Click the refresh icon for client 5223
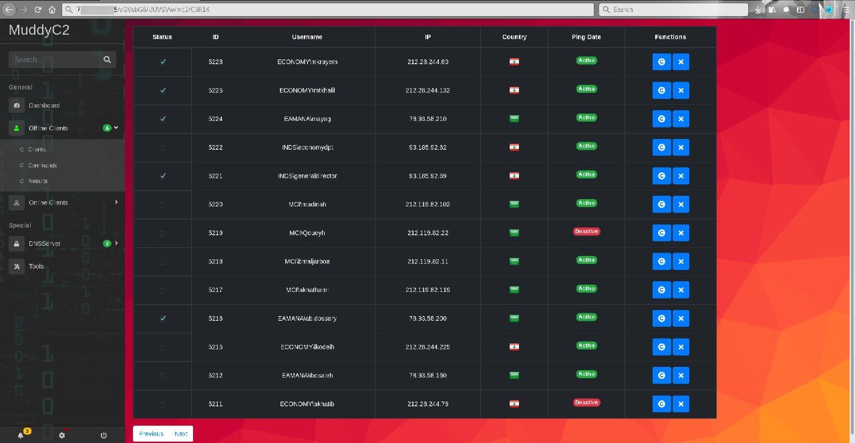This screenshot has height=443, width=855. [661, 62]
